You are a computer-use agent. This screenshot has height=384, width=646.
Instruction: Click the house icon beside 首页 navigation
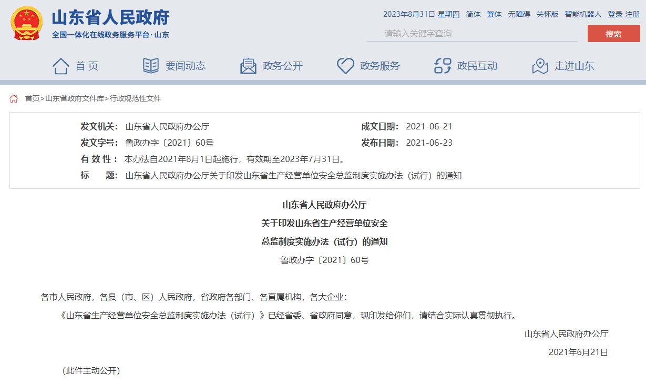(x=60, y=66)
